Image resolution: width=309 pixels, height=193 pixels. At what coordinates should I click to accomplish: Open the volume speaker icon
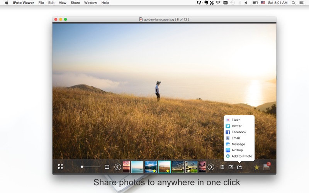click(246, 3)
